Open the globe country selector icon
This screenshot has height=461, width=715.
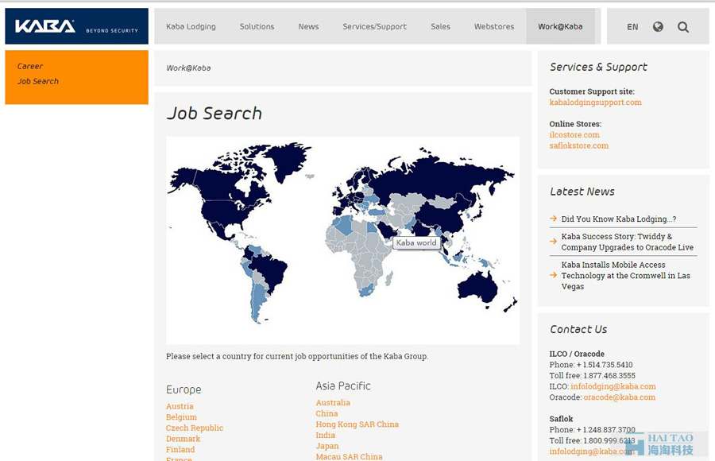[x=658, y=27]
